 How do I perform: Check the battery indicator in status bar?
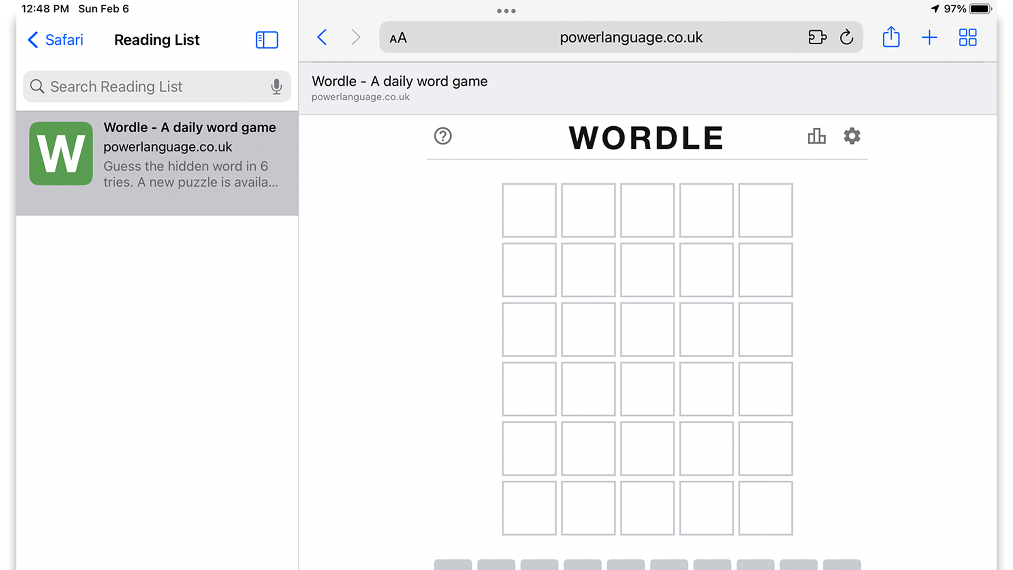point(980,9)
